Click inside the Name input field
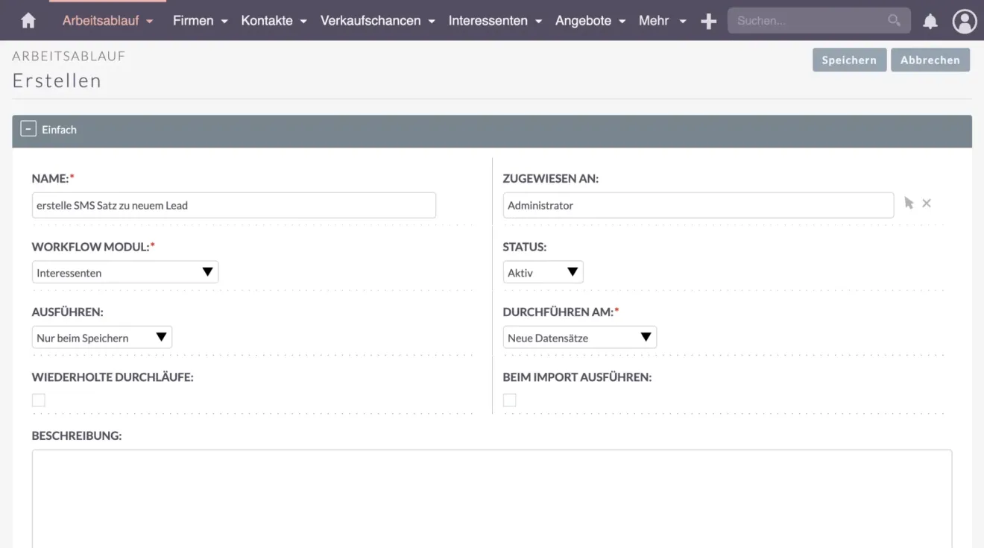 coord(233,205)
